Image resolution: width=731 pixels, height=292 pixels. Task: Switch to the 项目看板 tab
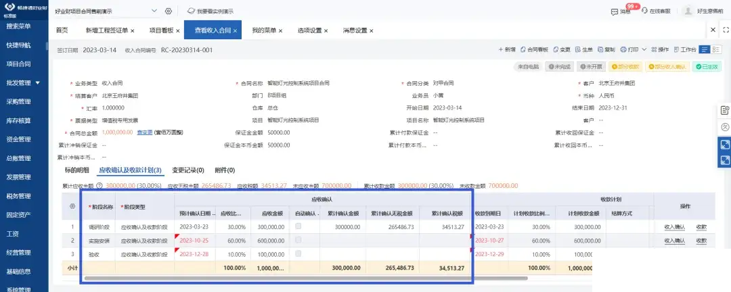coord(161,30)
